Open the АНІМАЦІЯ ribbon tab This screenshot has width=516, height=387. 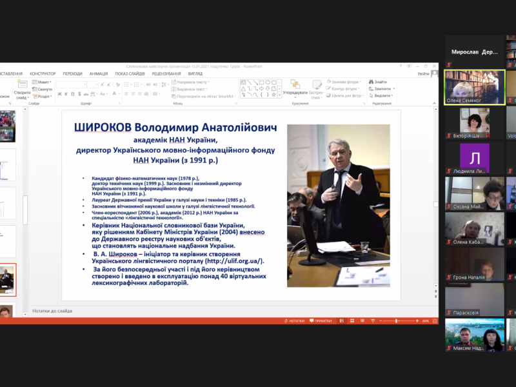pos(99,74)
